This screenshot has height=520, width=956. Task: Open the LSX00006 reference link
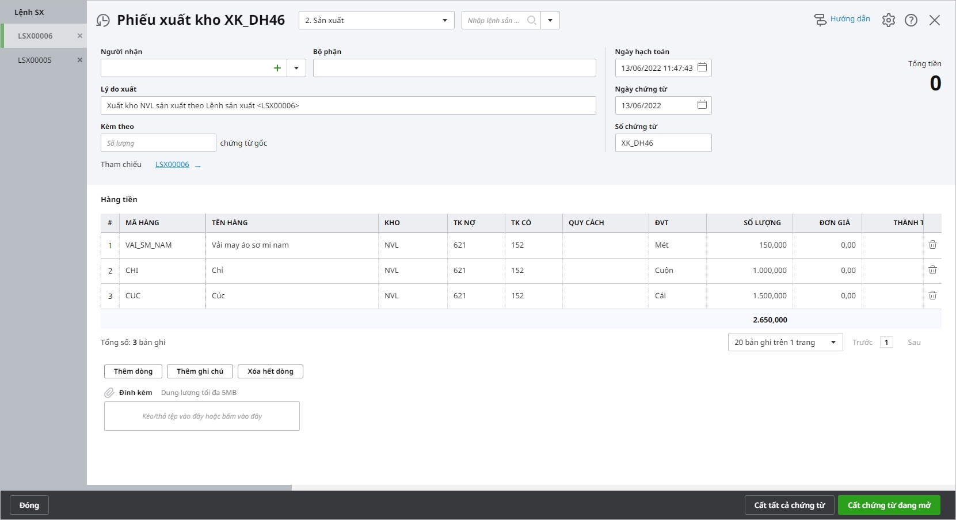click(172, 165)
